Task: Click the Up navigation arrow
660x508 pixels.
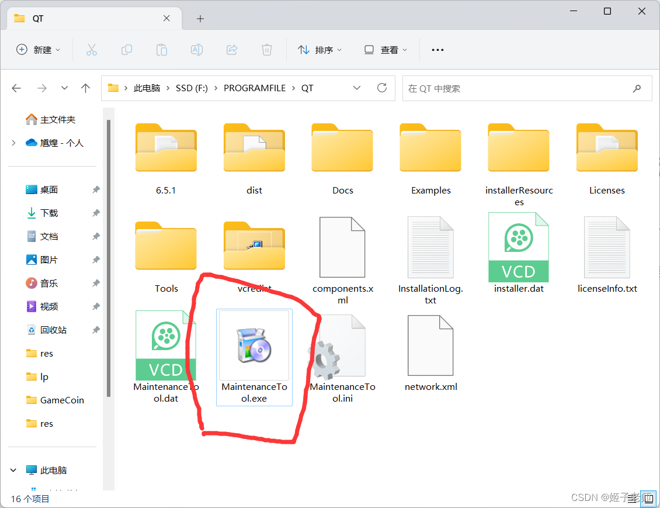Action: tap(85, 88)
